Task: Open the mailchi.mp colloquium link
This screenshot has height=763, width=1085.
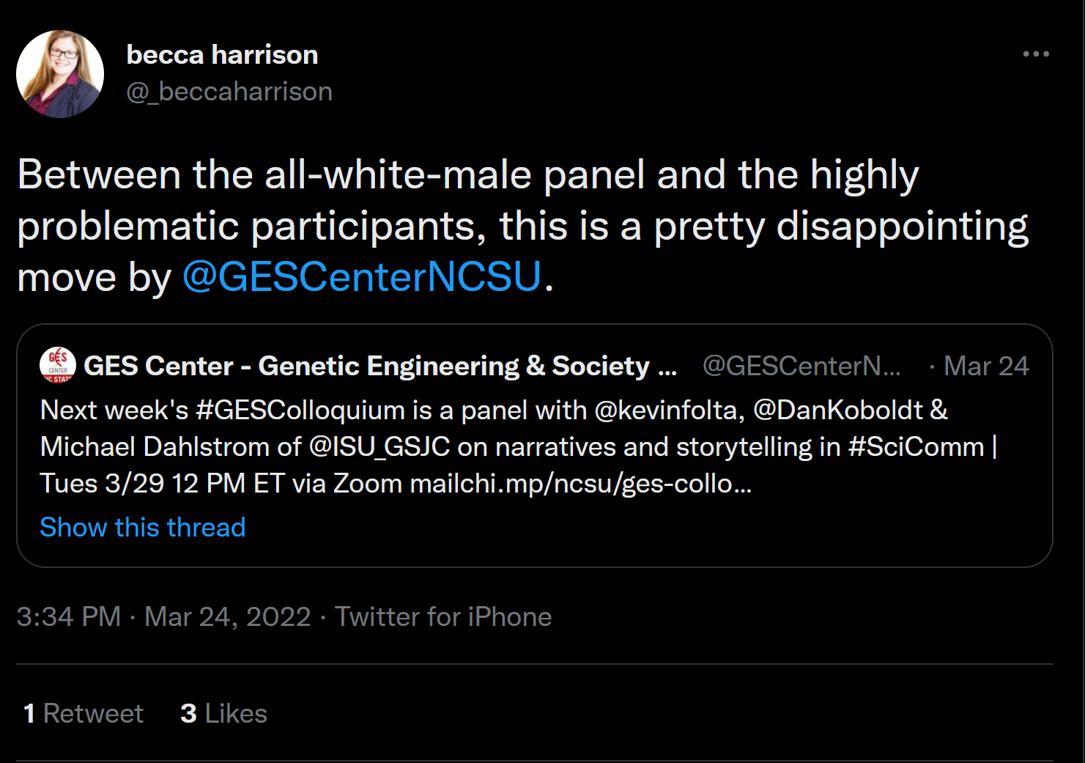Action: (x=580, y=484)
